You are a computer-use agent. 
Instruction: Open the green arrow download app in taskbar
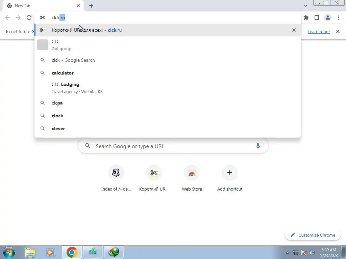tap(93, 252)
